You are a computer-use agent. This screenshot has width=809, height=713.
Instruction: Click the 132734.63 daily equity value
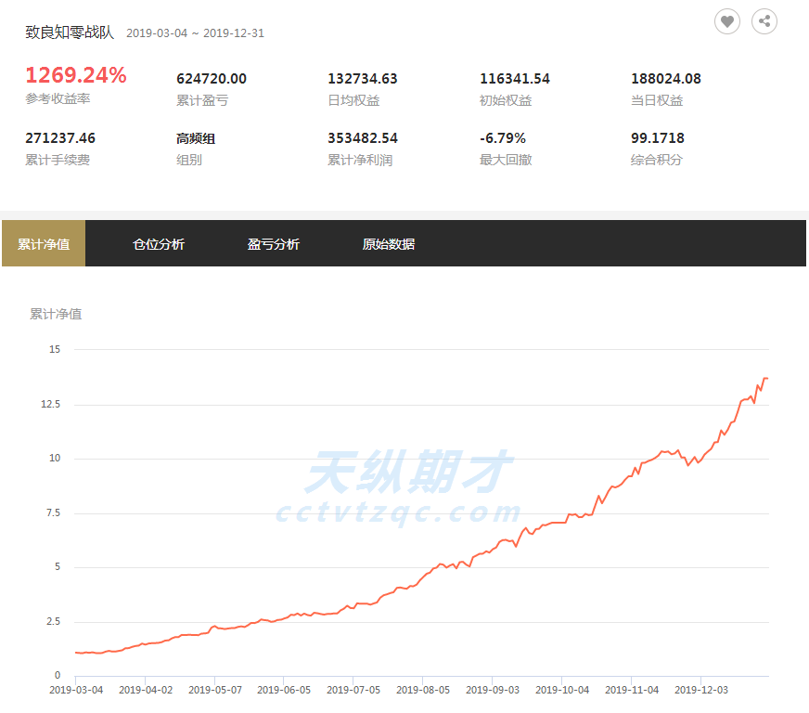click(363, 79)
